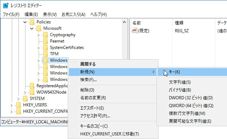
Task: Click the Registry Editor app icon in title bar
Action: tap(6, 6)
